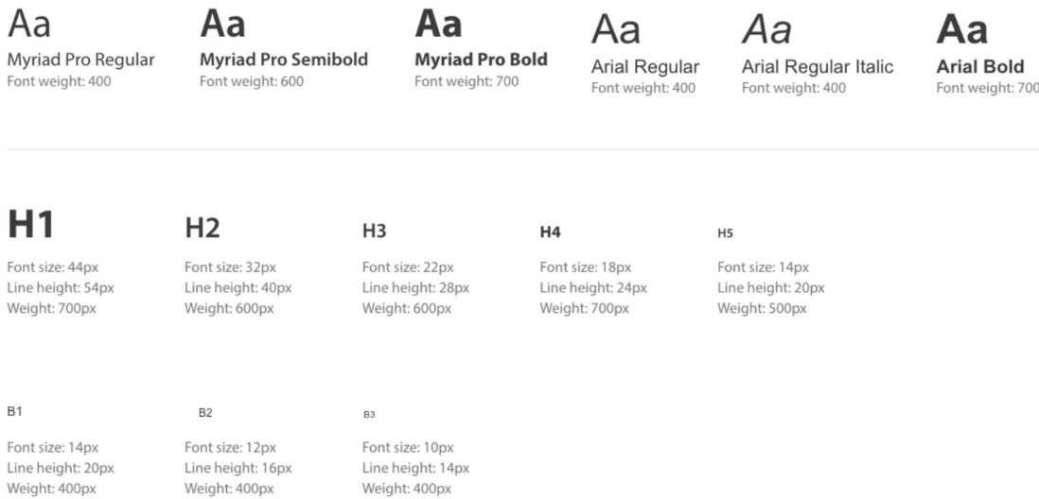Select the Arial Bold font name
The image size is (1039, 499).
[x=980, y=67]
